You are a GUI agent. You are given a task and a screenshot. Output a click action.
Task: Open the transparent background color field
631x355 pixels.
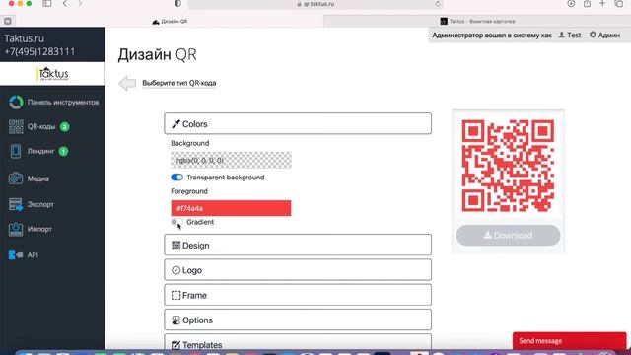(231, 160)
